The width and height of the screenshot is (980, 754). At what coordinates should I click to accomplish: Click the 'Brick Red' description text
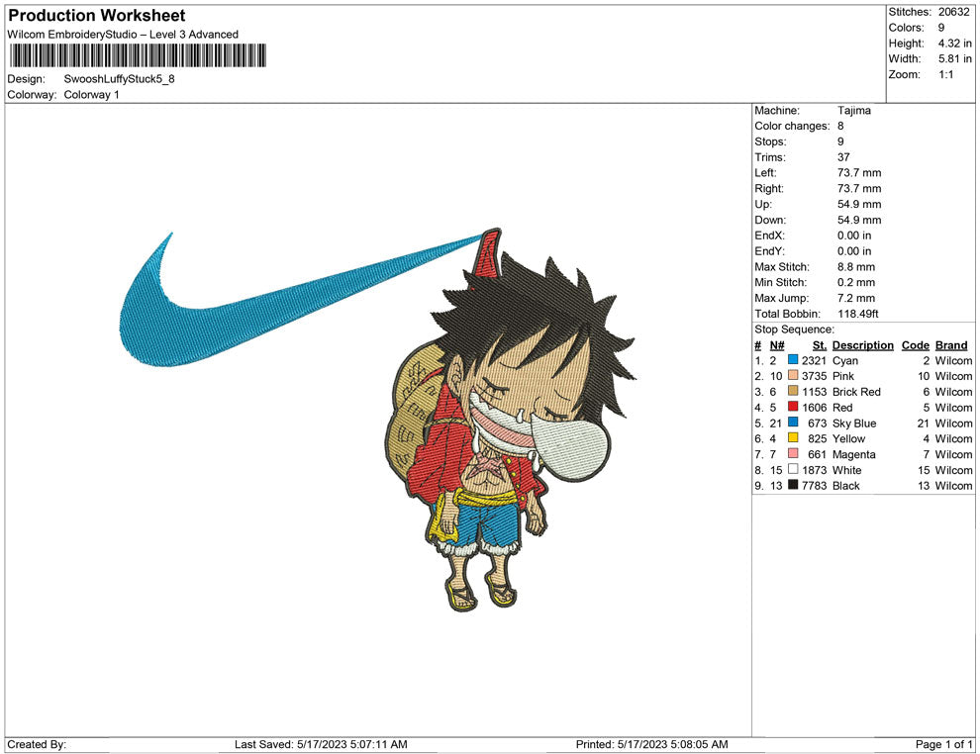tap(856, 392)
